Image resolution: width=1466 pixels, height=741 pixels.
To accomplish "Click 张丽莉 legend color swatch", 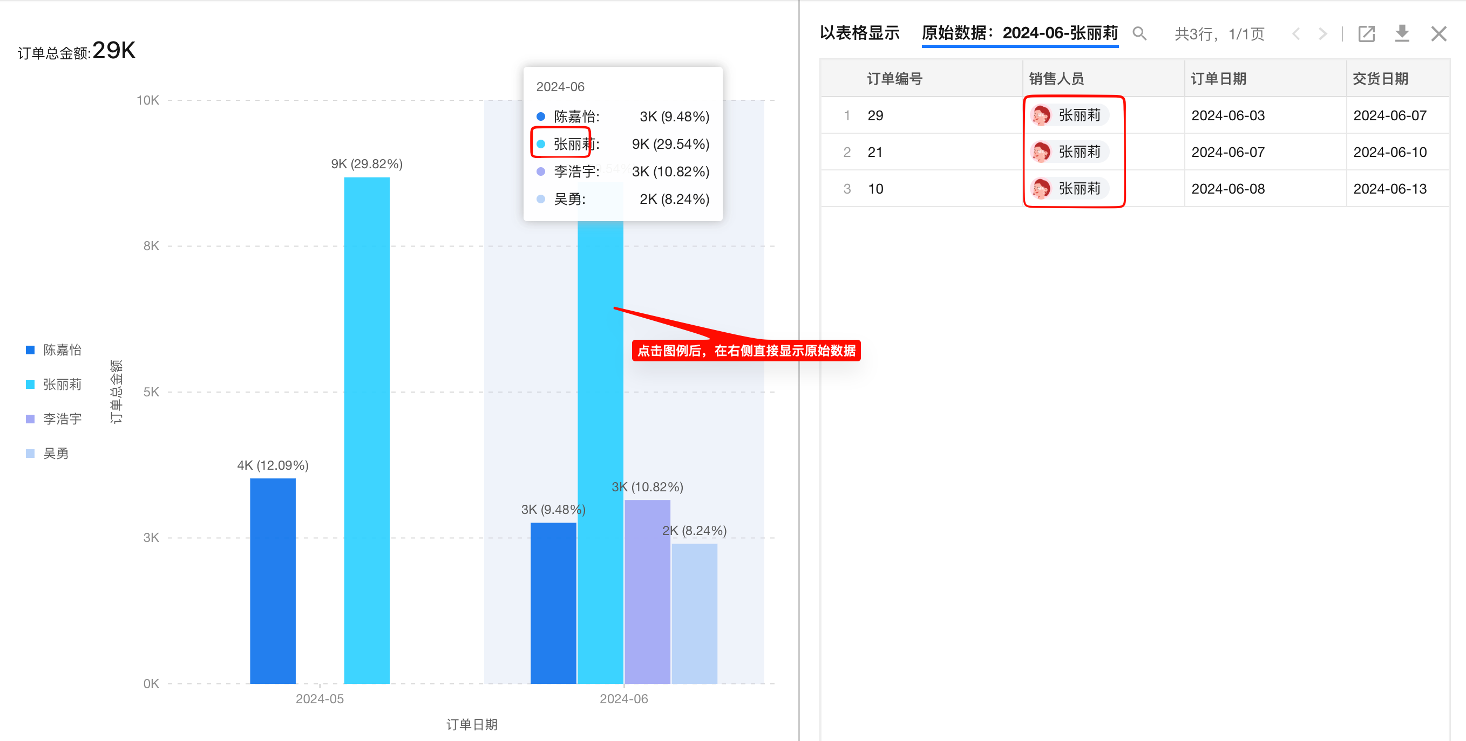I will point(30,385).
